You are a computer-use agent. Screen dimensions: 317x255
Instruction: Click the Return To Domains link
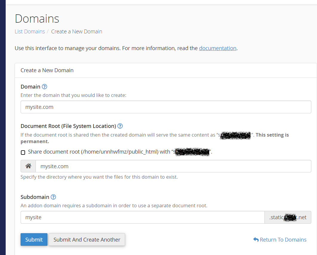click(282, 239)
